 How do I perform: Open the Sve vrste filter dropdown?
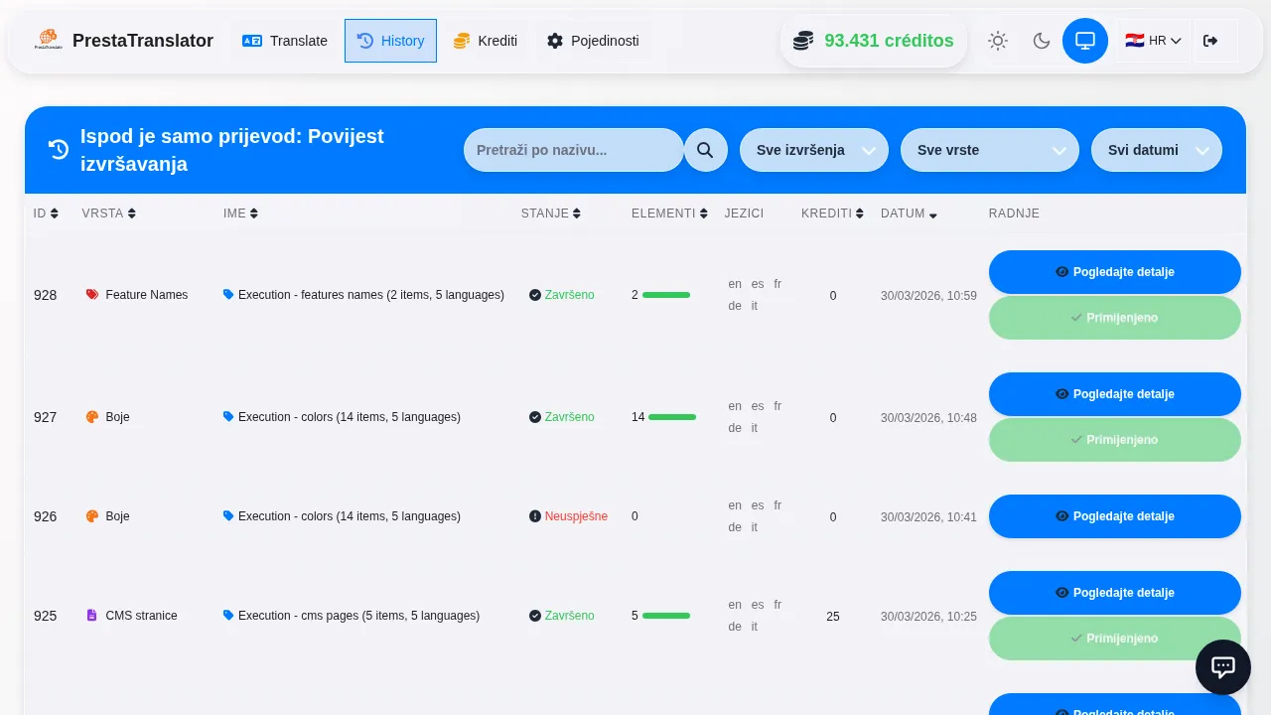[x=989, y=150]
